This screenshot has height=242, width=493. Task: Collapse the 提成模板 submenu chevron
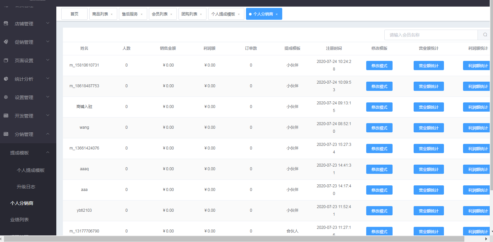click(48, 152)
